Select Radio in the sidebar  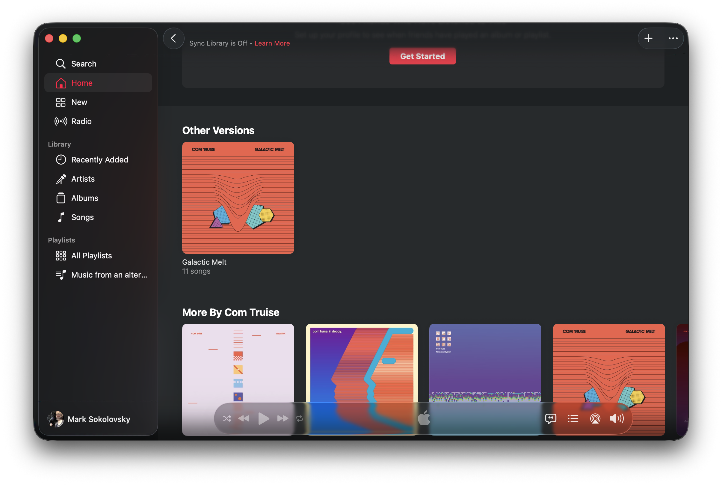pyautogui.click(x=81, y=121)
